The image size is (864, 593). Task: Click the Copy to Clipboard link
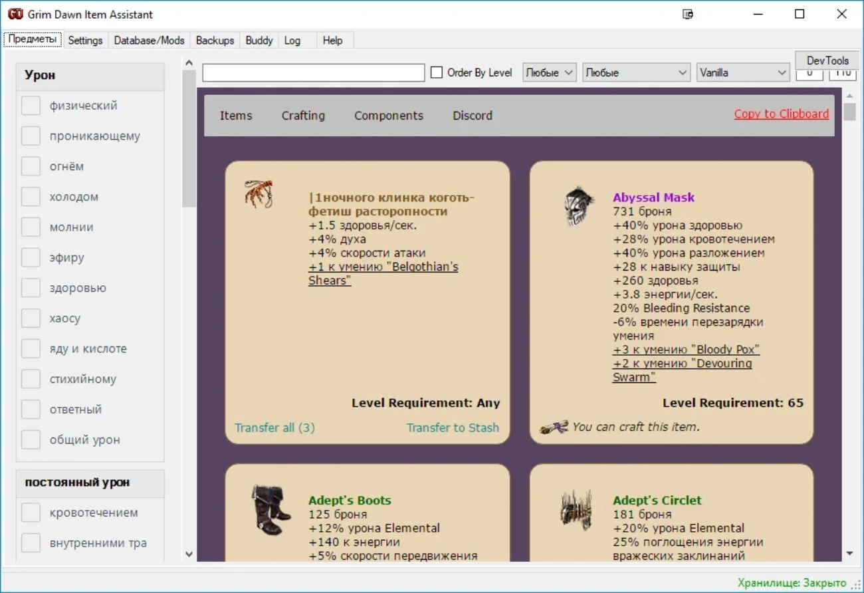coord(782,114)
